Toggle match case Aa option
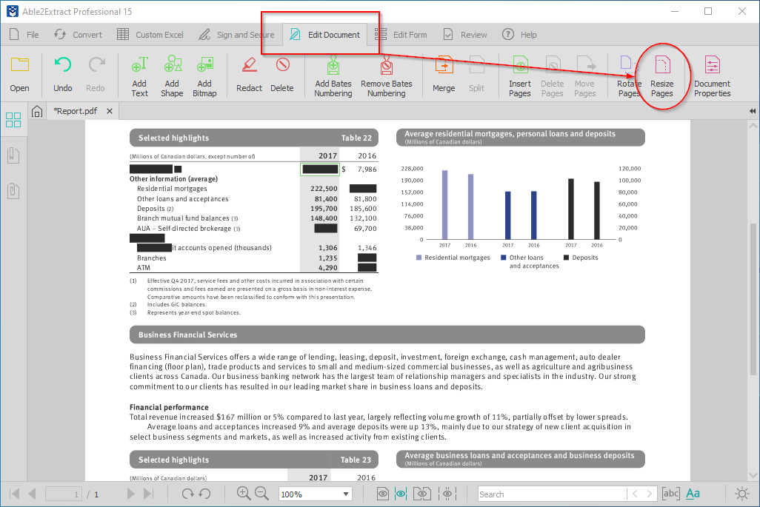The width and height of the screenshot is (760, 507). click(x=693, y=494)
